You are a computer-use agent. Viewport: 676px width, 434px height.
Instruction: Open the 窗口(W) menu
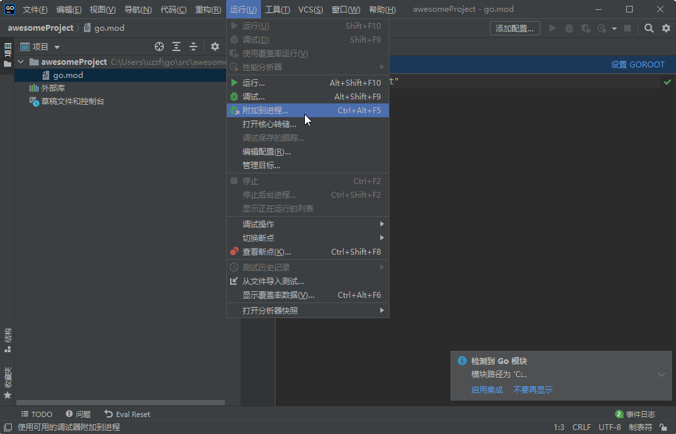[346, 9]
